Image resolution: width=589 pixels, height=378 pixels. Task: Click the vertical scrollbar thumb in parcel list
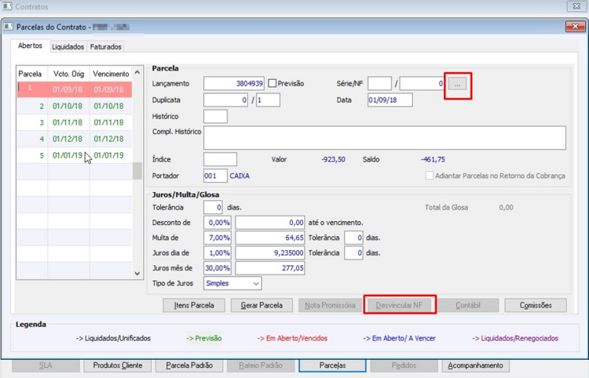click(x=137, y=171)
